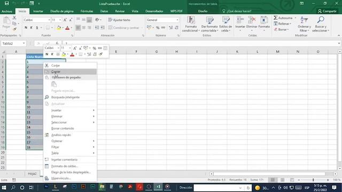Toggle bold N in ribbon Fuente group
The image size is (342, 192).
26,28
